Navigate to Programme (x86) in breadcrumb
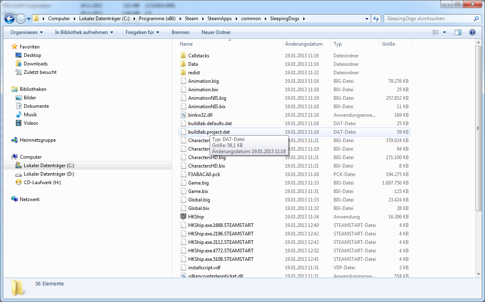This screenshot has width=485, height=302. coord(158,19)
